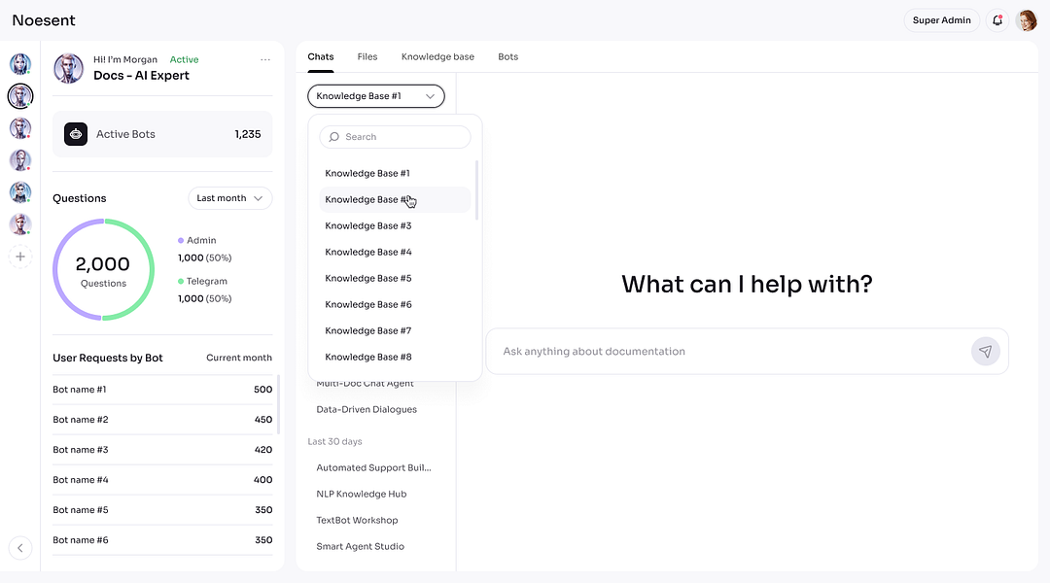
Task: Switch to the Files tab
Action: click(367, 57)
